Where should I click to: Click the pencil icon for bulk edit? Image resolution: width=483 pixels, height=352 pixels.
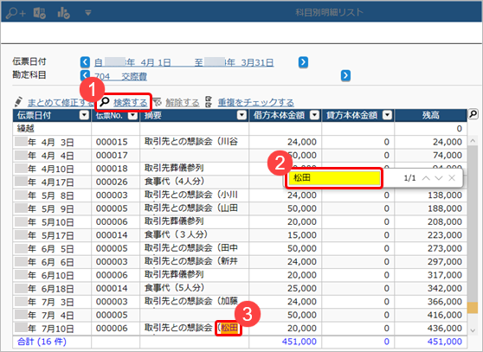click(18, 102)
